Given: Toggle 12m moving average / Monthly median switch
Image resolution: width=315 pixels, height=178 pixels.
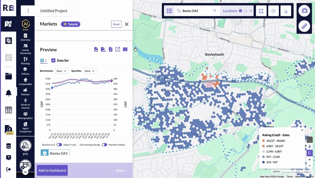Looking at the screenshot, I should pos(104,145).
